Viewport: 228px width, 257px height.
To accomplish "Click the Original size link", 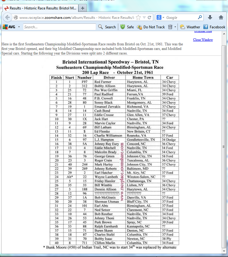I will coord(203,31).
